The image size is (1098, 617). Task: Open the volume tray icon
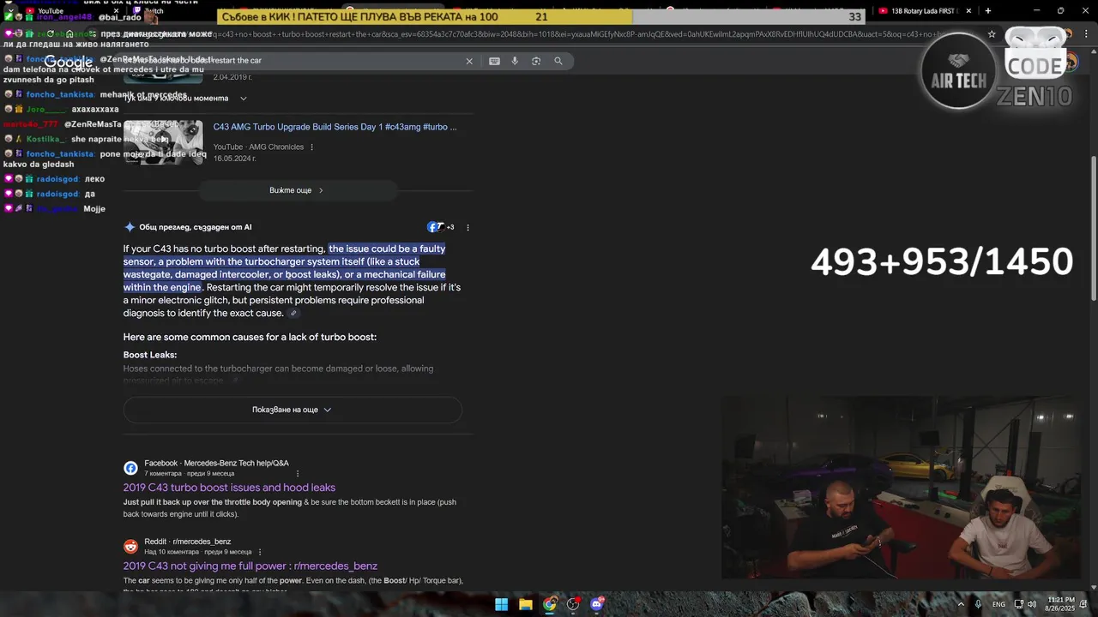point(1032,604)
